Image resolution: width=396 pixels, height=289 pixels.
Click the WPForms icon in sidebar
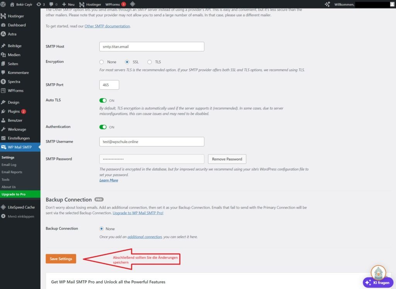pos(3,90)
